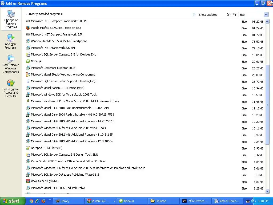The height and width of the screenshot is (205, 273).
Task: Select Visual Studio 2005 Tools for Office Runtime
Action: click(145, 161)
